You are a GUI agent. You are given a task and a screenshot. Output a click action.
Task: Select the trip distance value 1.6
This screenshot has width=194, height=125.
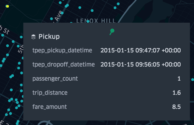point(177,93)
